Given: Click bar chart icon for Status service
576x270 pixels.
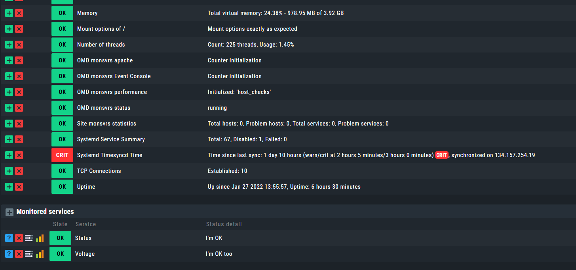Looking at the screenshot, I should click(40, 238).
